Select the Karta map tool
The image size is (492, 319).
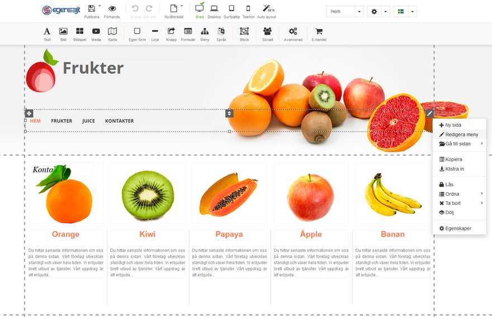(112, 34)
